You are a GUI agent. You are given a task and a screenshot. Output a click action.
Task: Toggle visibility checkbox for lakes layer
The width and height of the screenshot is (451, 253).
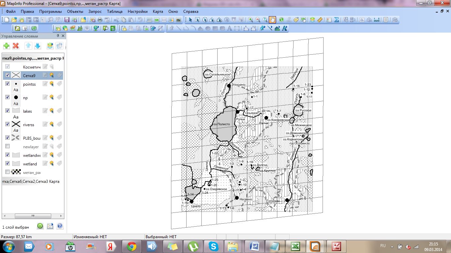click(8, 111)
